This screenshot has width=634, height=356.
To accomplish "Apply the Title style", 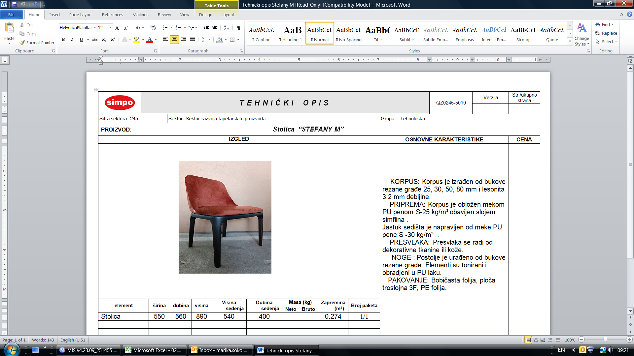I will click(x=378, y=33).
